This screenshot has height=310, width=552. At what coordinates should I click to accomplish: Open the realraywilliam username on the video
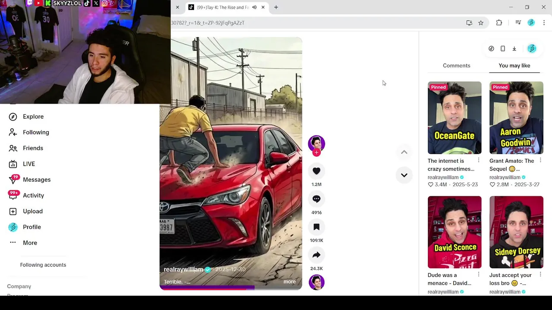pos(183,270)
